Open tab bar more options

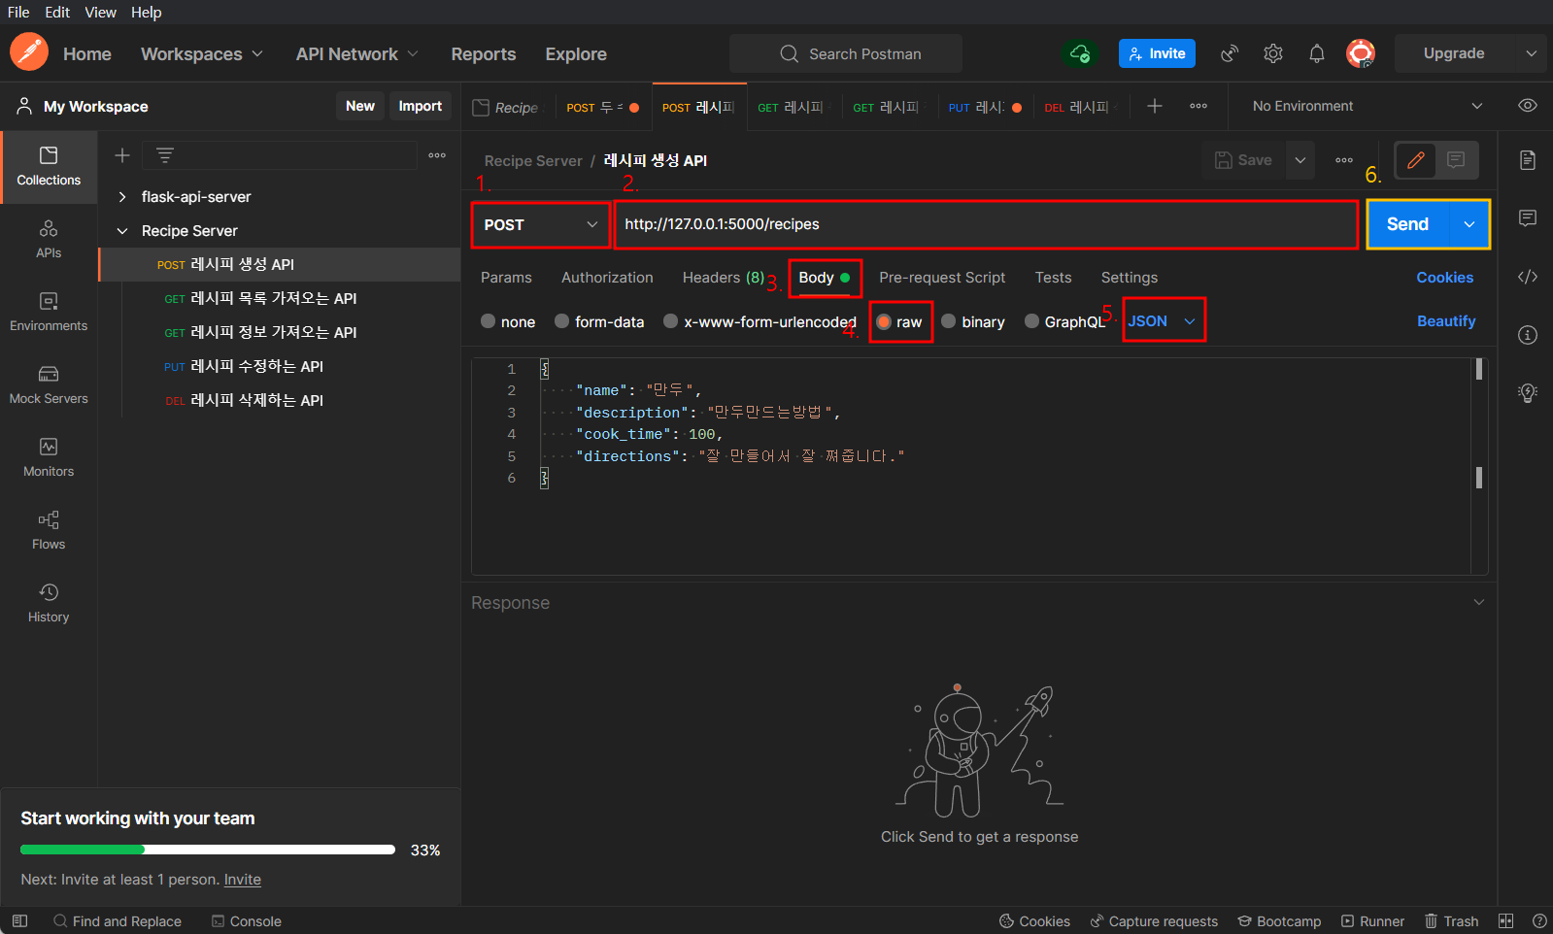[1199, 106]
